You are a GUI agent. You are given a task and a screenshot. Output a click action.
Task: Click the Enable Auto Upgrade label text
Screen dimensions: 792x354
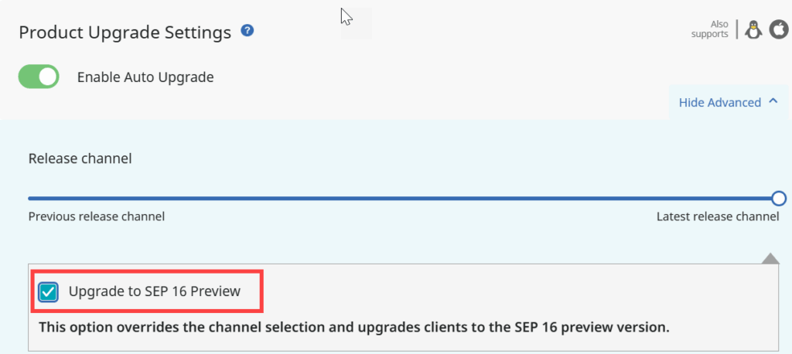pyautogui.click(x=145, y=77)
